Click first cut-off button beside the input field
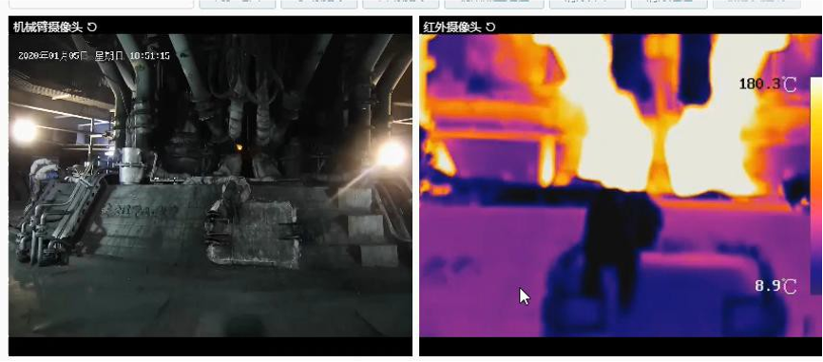The height and width of the screenshot is (362, 823). point(238,4)
